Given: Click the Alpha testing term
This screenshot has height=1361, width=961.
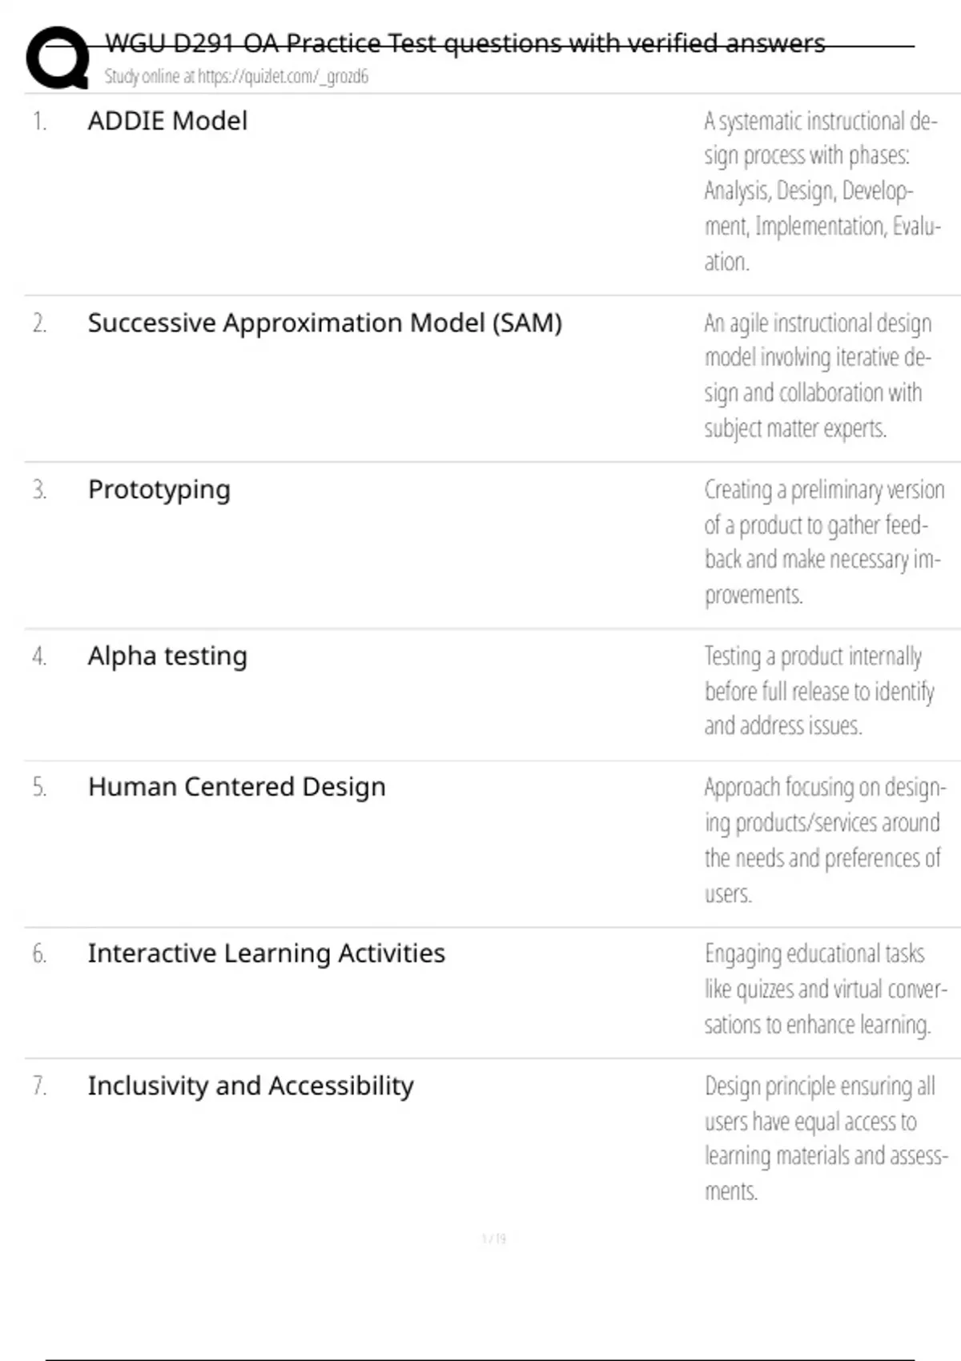Looking at the screenshot, I should click(167, 656).
